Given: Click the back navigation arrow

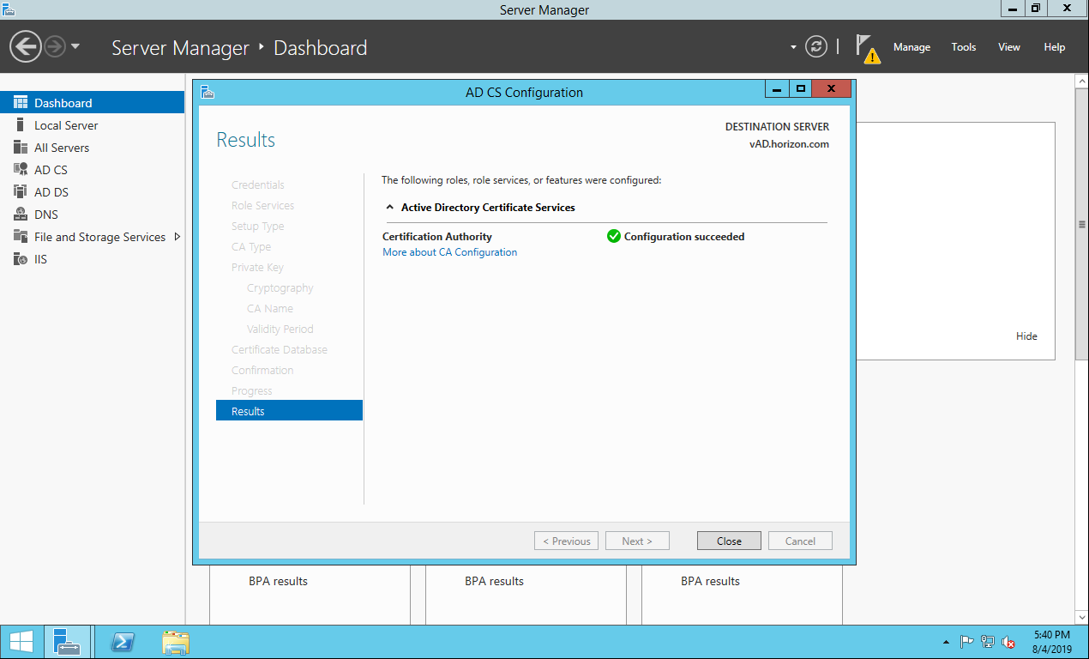Looking at the screenshot, I should (x=26, y=46).
